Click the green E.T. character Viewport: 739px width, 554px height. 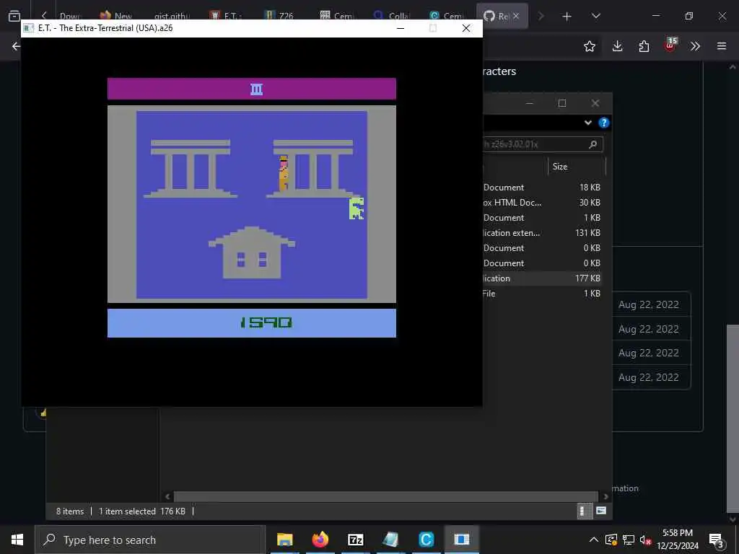pos(357,208)
